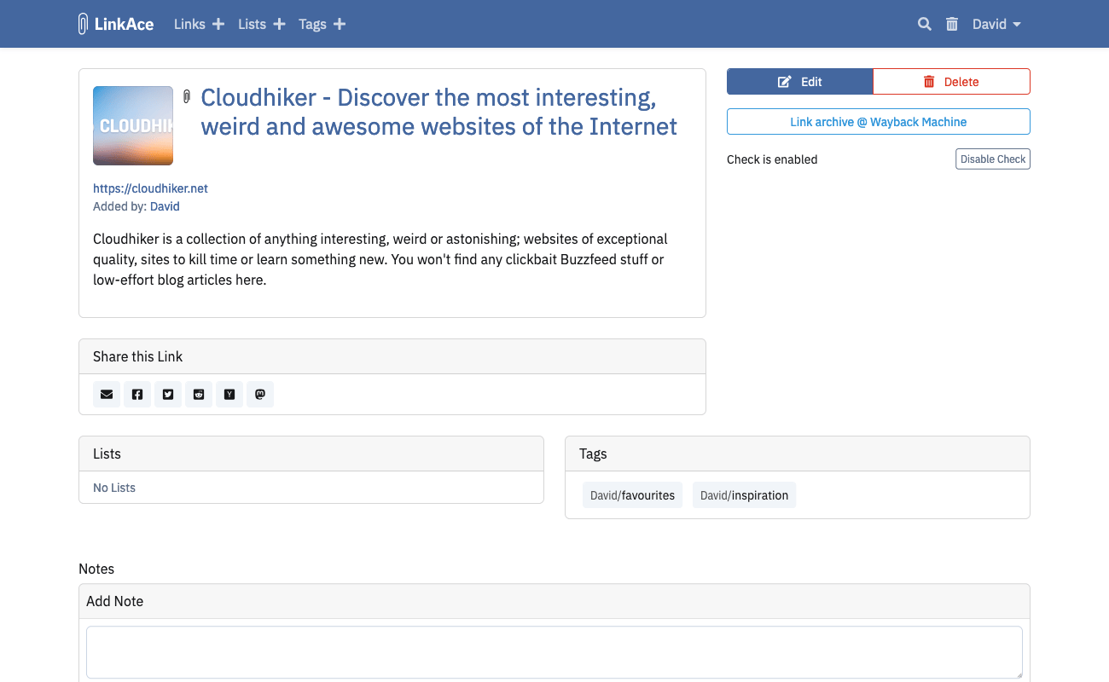Open the David/favourites tag
Screen dimensions: 1109x682
632,495
